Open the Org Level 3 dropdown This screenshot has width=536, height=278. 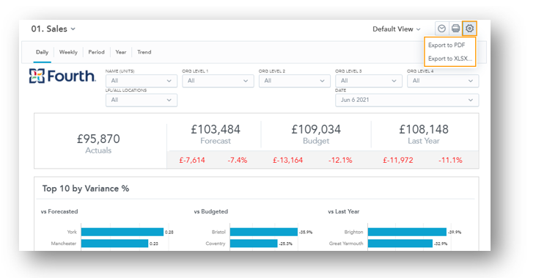click(369, 81)
